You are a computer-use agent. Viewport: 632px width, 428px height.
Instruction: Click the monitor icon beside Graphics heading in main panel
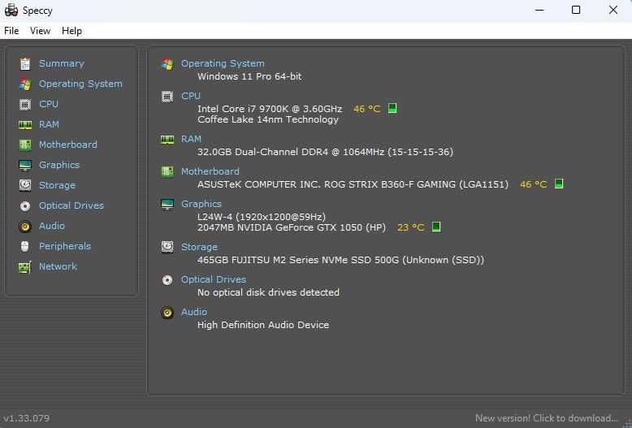pos(167,205)
